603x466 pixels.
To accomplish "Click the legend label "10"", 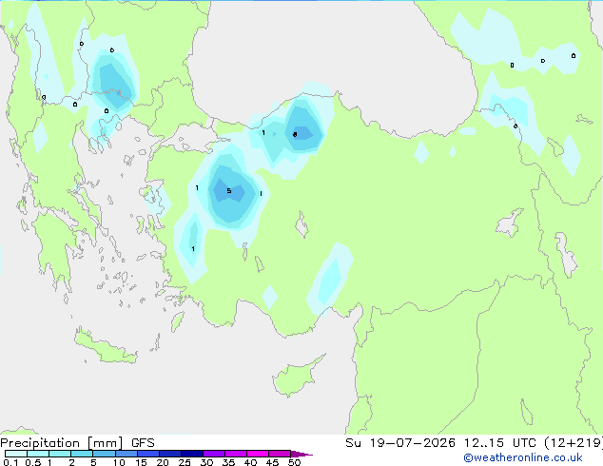I will [119, 462].
